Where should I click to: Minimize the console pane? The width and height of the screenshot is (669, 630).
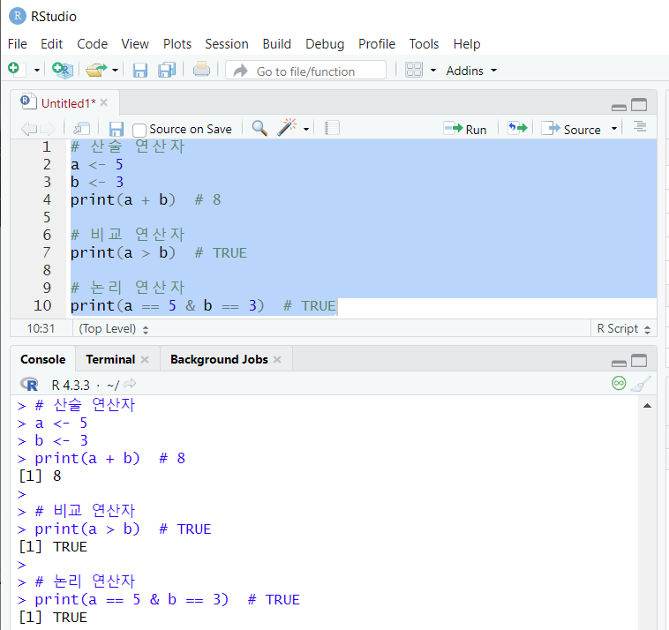point(619,363)
